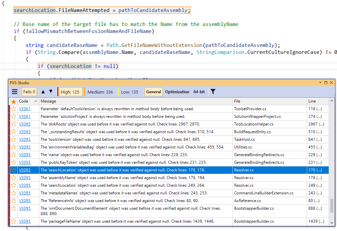The height and width of the screenshot is (231, 337).
Task: Star the 'xmlDocument.DocumentElement' warning row
Action: coord(14,208)
